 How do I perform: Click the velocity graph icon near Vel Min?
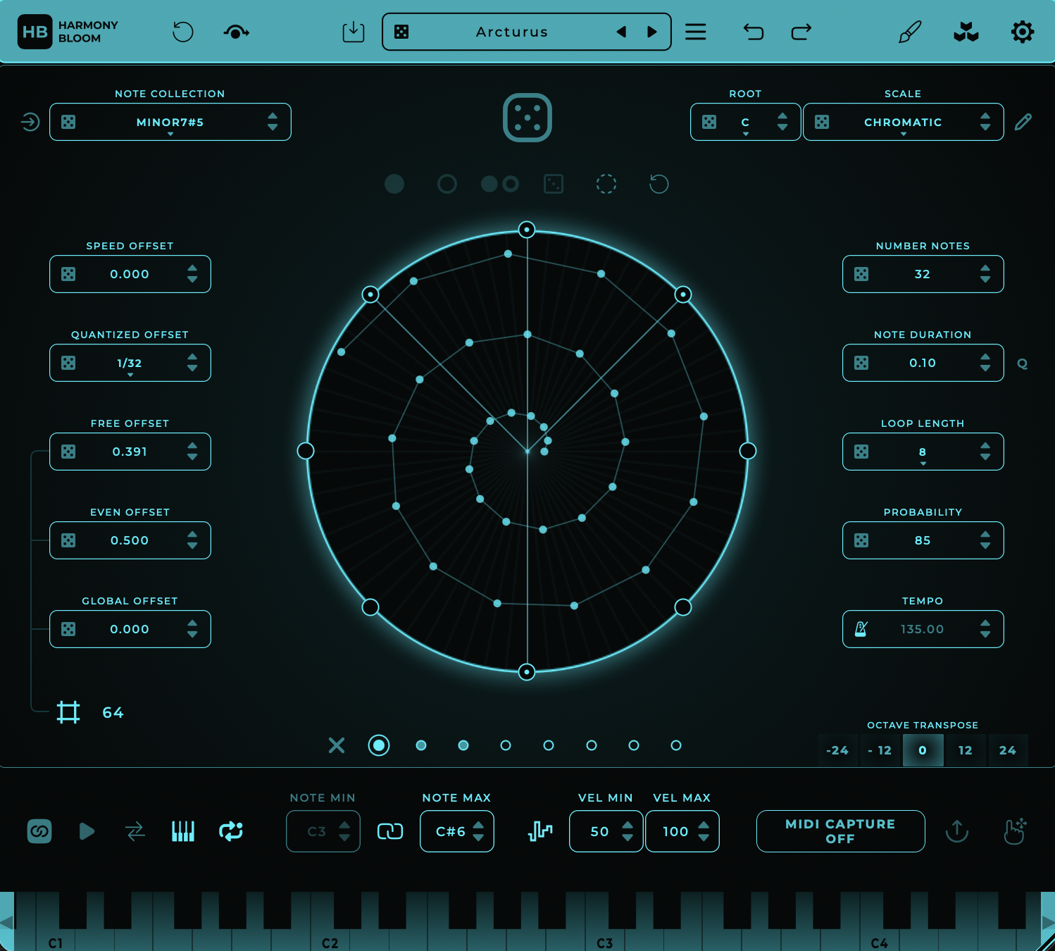click(539, 831)
